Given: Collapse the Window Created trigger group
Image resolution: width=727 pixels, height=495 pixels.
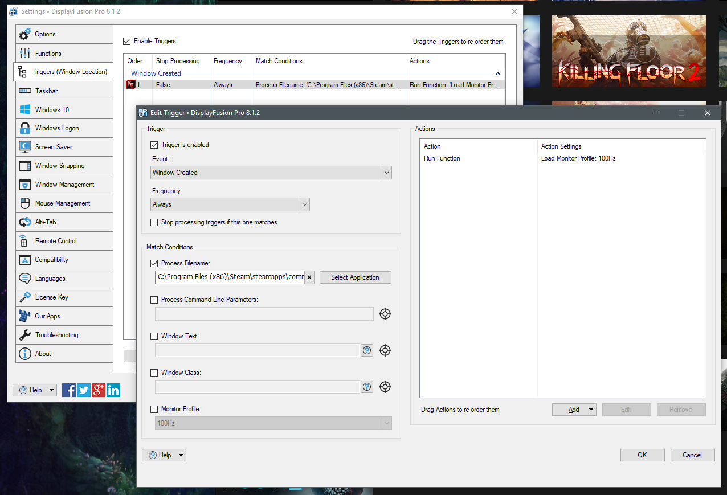Looking at the screenshot, I should coord(497,73).
